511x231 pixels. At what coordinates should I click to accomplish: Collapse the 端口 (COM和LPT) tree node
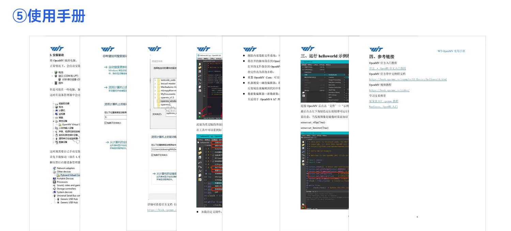(52, 76)
